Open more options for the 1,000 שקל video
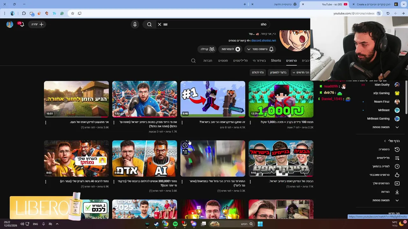The width and height of the screenshot is (408, 229). point(250,122)
